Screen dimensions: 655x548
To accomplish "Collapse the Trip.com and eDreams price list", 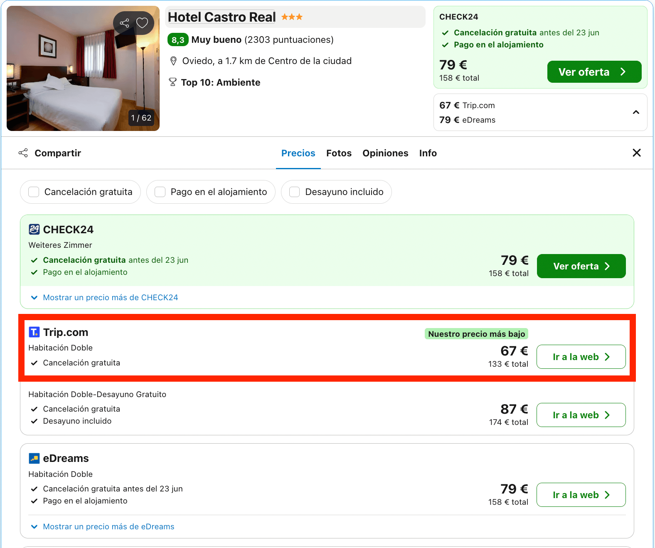I will click(x=636, y=112).
